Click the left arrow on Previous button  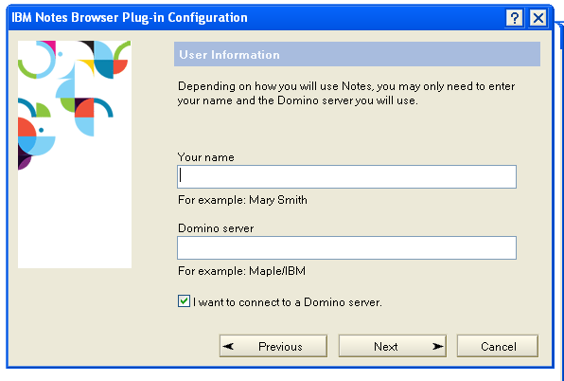pos(228,347)
